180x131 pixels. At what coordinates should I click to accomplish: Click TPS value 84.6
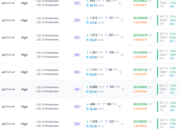(172, 24)
